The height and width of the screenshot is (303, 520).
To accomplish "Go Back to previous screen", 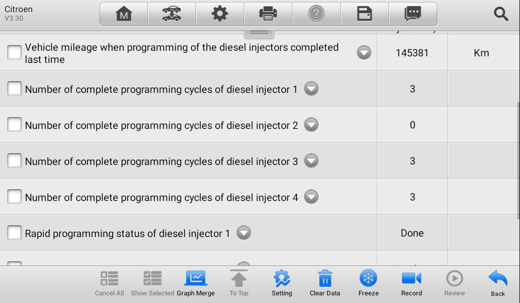I will pyautogui.click(x=498, y=283).
